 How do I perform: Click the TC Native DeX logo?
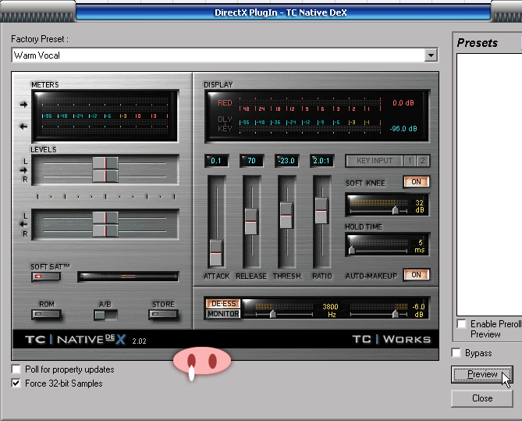click(76, 339)
